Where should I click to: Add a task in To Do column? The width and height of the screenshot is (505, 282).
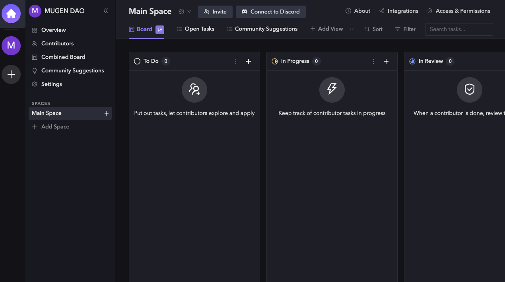click(x=249, y=61)
